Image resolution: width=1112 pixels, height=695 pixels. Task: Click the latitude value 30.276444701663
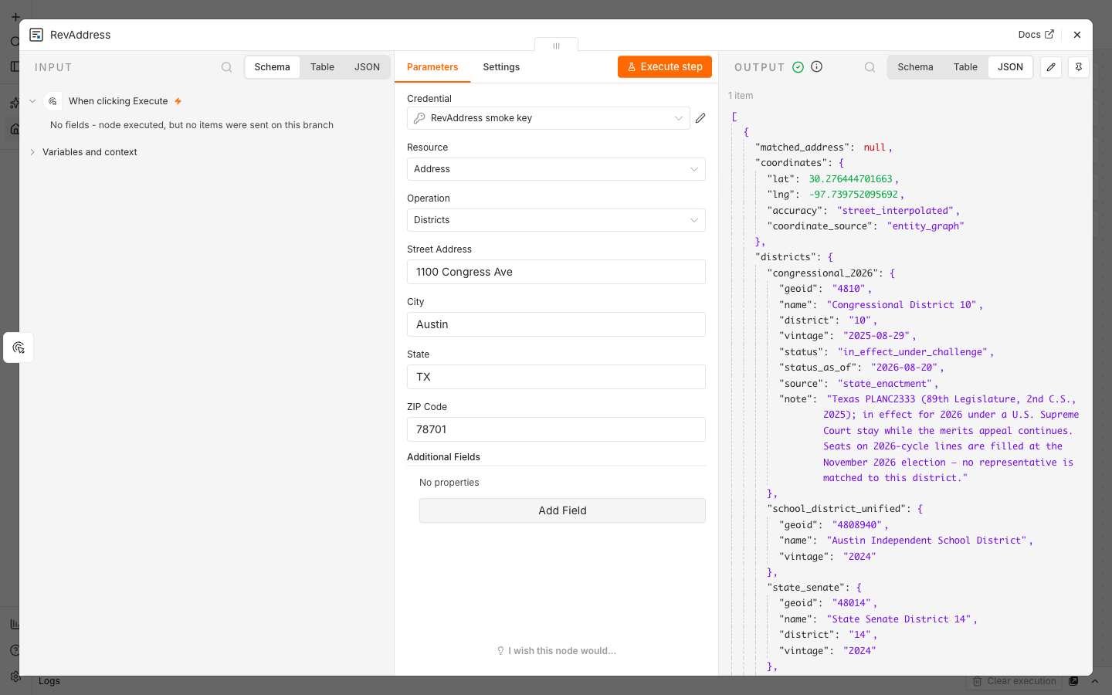850,179
